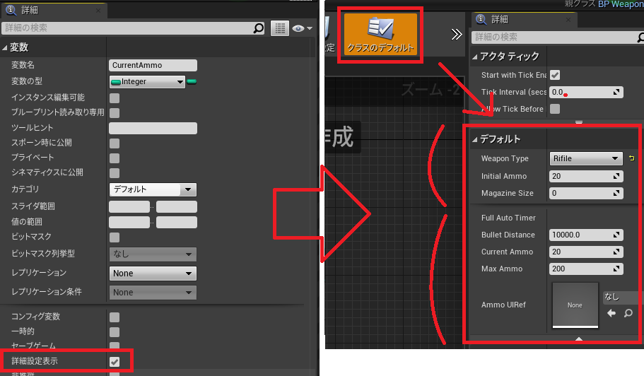Click スライダ範囲 minimum field
Viewport: 644px width, 376px height.
pyautogui.click(x=129, y=206)
